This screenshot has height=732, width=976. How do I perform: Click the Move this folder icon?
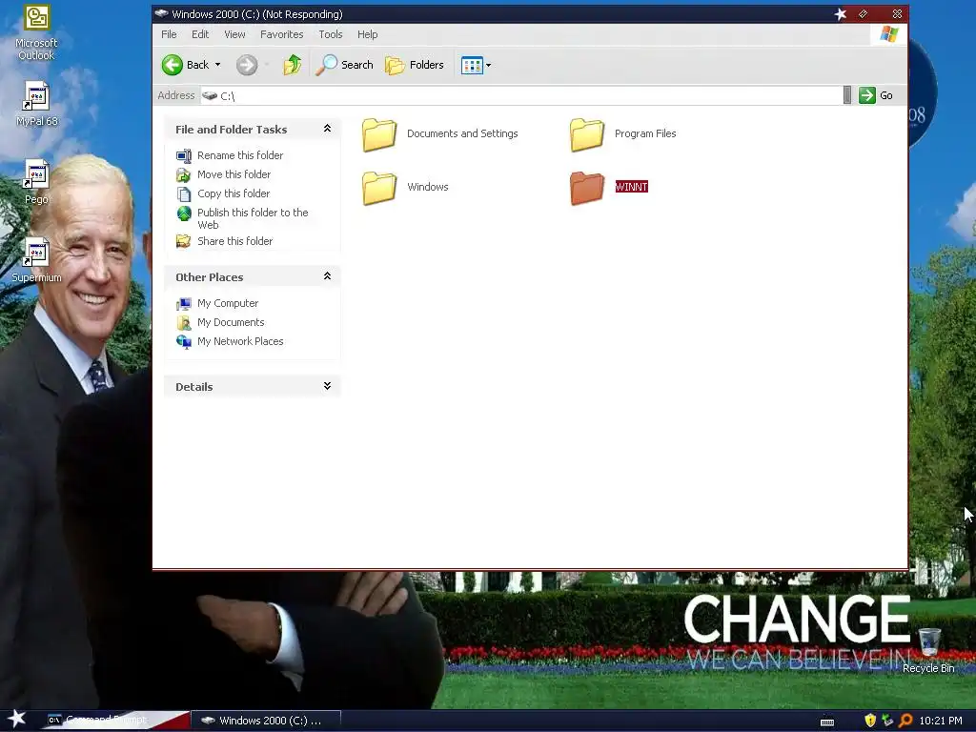tap(184, 175)
